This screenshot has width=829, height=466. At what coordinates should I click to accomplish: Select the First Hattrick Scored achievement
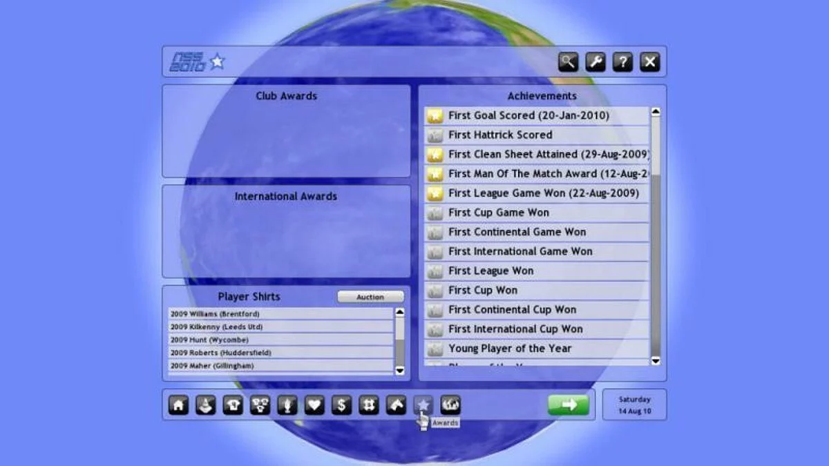537,135
